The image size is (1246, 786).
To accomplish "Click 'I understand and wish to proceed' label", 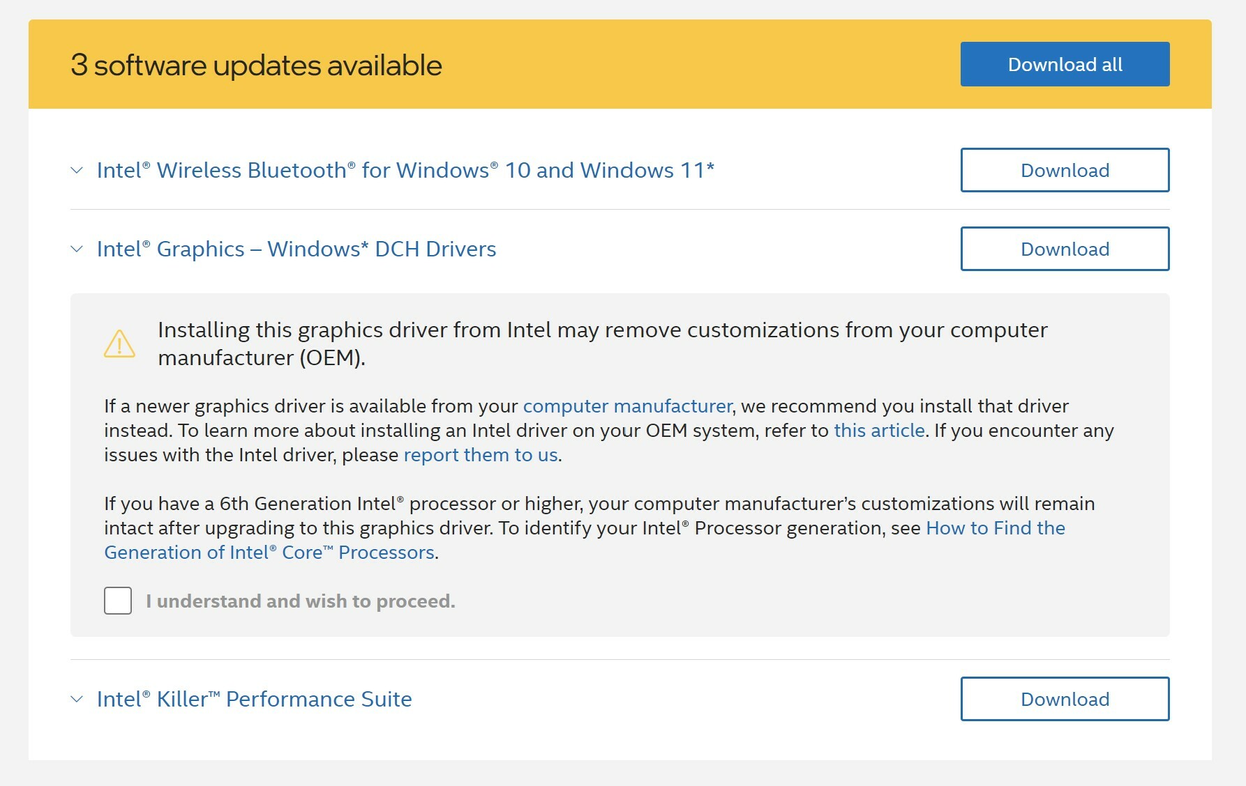I will [x=301, y=601].
